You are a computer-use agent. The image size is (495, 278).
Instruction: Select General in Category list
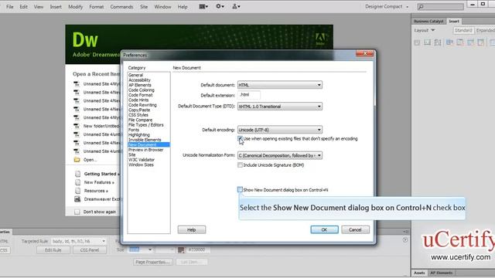click(x=136, y=75)
